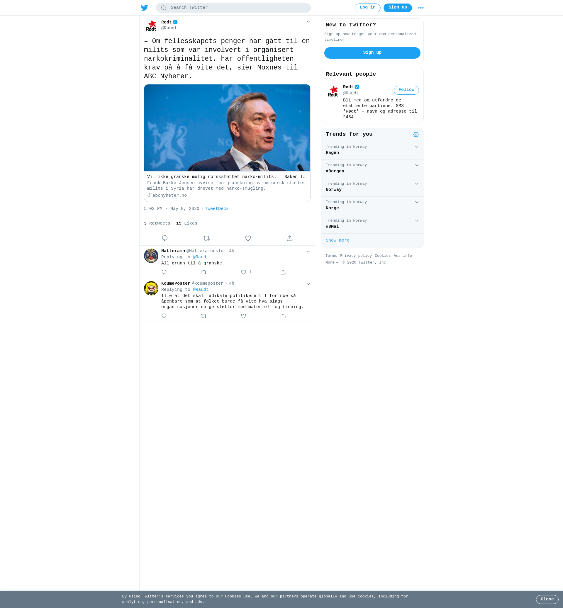Expand the More footer dropdown
This screenshot has height=608, width=563.
coord(332,263)
